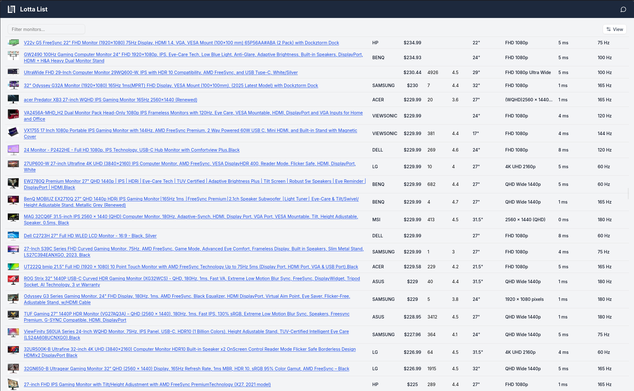This screenshot has width=634, height=391.
Task: Open the 32" Odyssey G32A Monitor link
Action: (171, 86)
